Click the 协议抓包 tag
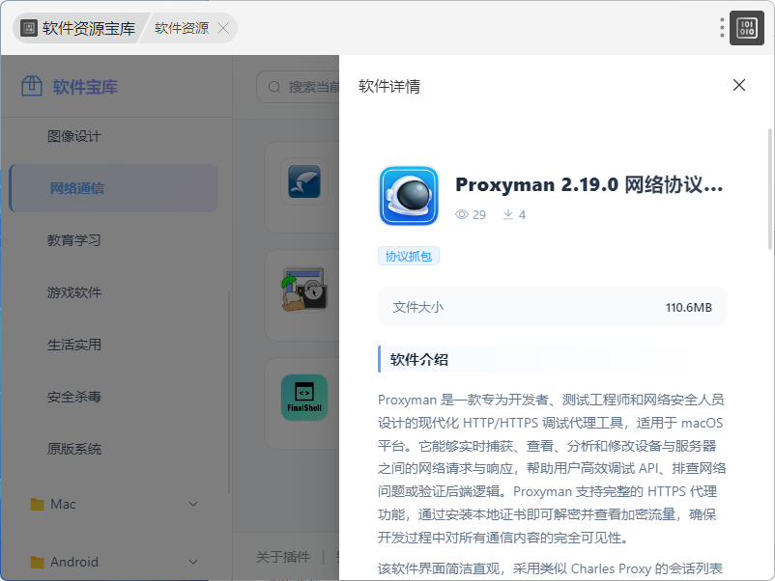The image size is (775, 581). 408,256
